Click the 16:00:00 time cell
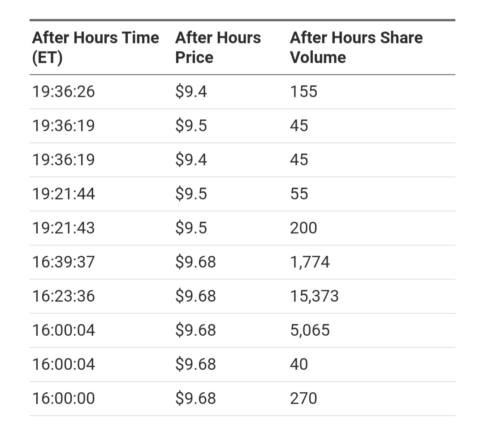The width and height of the screenshot is (484, 429). coord(63,398)
